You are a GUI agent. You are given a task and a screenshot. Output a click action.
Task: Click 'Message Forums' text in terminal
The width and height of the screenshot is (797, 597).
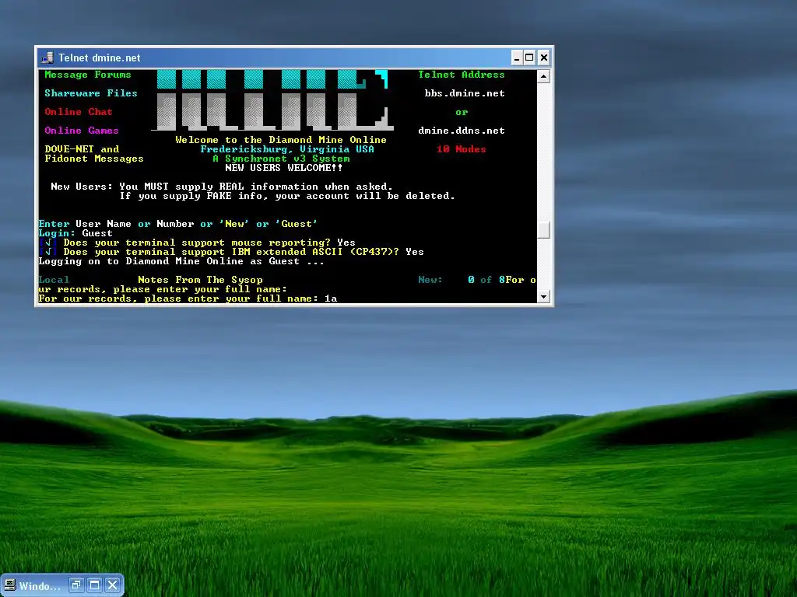[x=87, y=75]
